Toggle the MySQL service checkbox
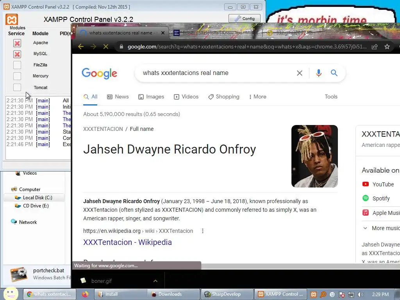 [17, 54]
